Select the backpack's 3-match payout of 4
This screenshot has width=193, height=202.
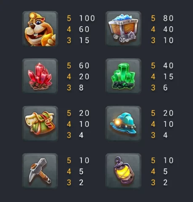tap(81, 135)
